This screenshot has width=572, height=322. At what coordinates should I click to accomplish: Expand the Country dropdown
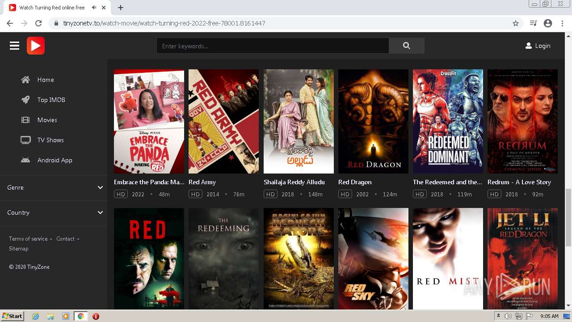(x=54, y=212)
